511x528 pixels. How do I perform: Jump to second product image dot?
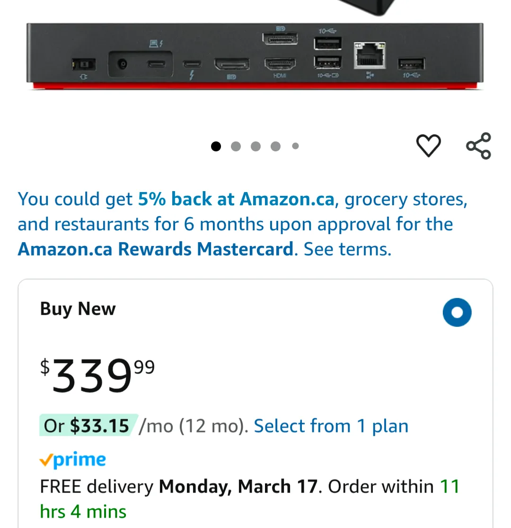[236, 146]
